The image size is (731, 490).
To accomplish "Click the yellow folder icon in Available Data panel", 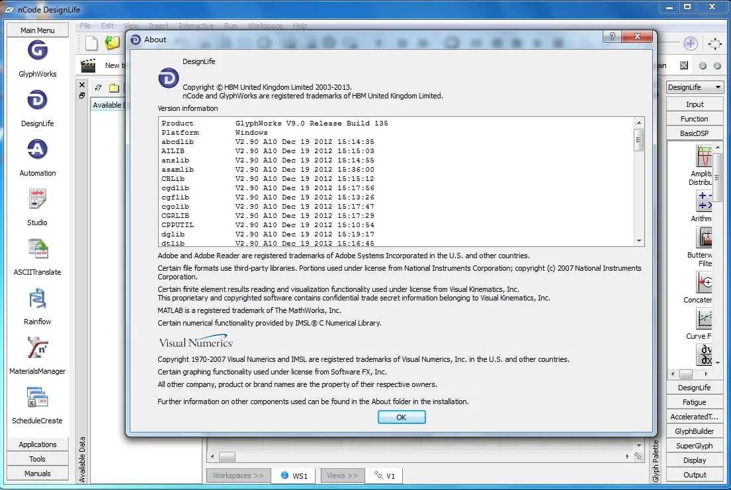I will tap(114, 87).
